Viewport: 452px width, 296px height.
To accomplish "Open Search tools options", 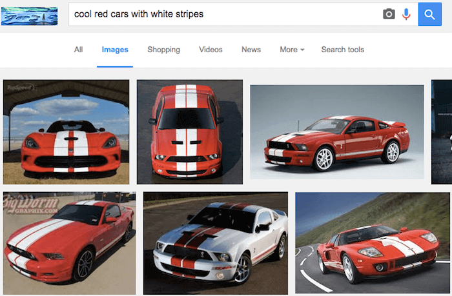I will coord(342,50).
